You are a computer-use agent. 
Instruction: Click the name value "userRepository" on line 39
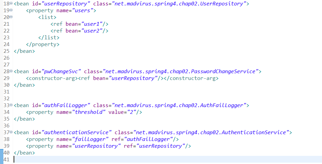click(96, 146)
